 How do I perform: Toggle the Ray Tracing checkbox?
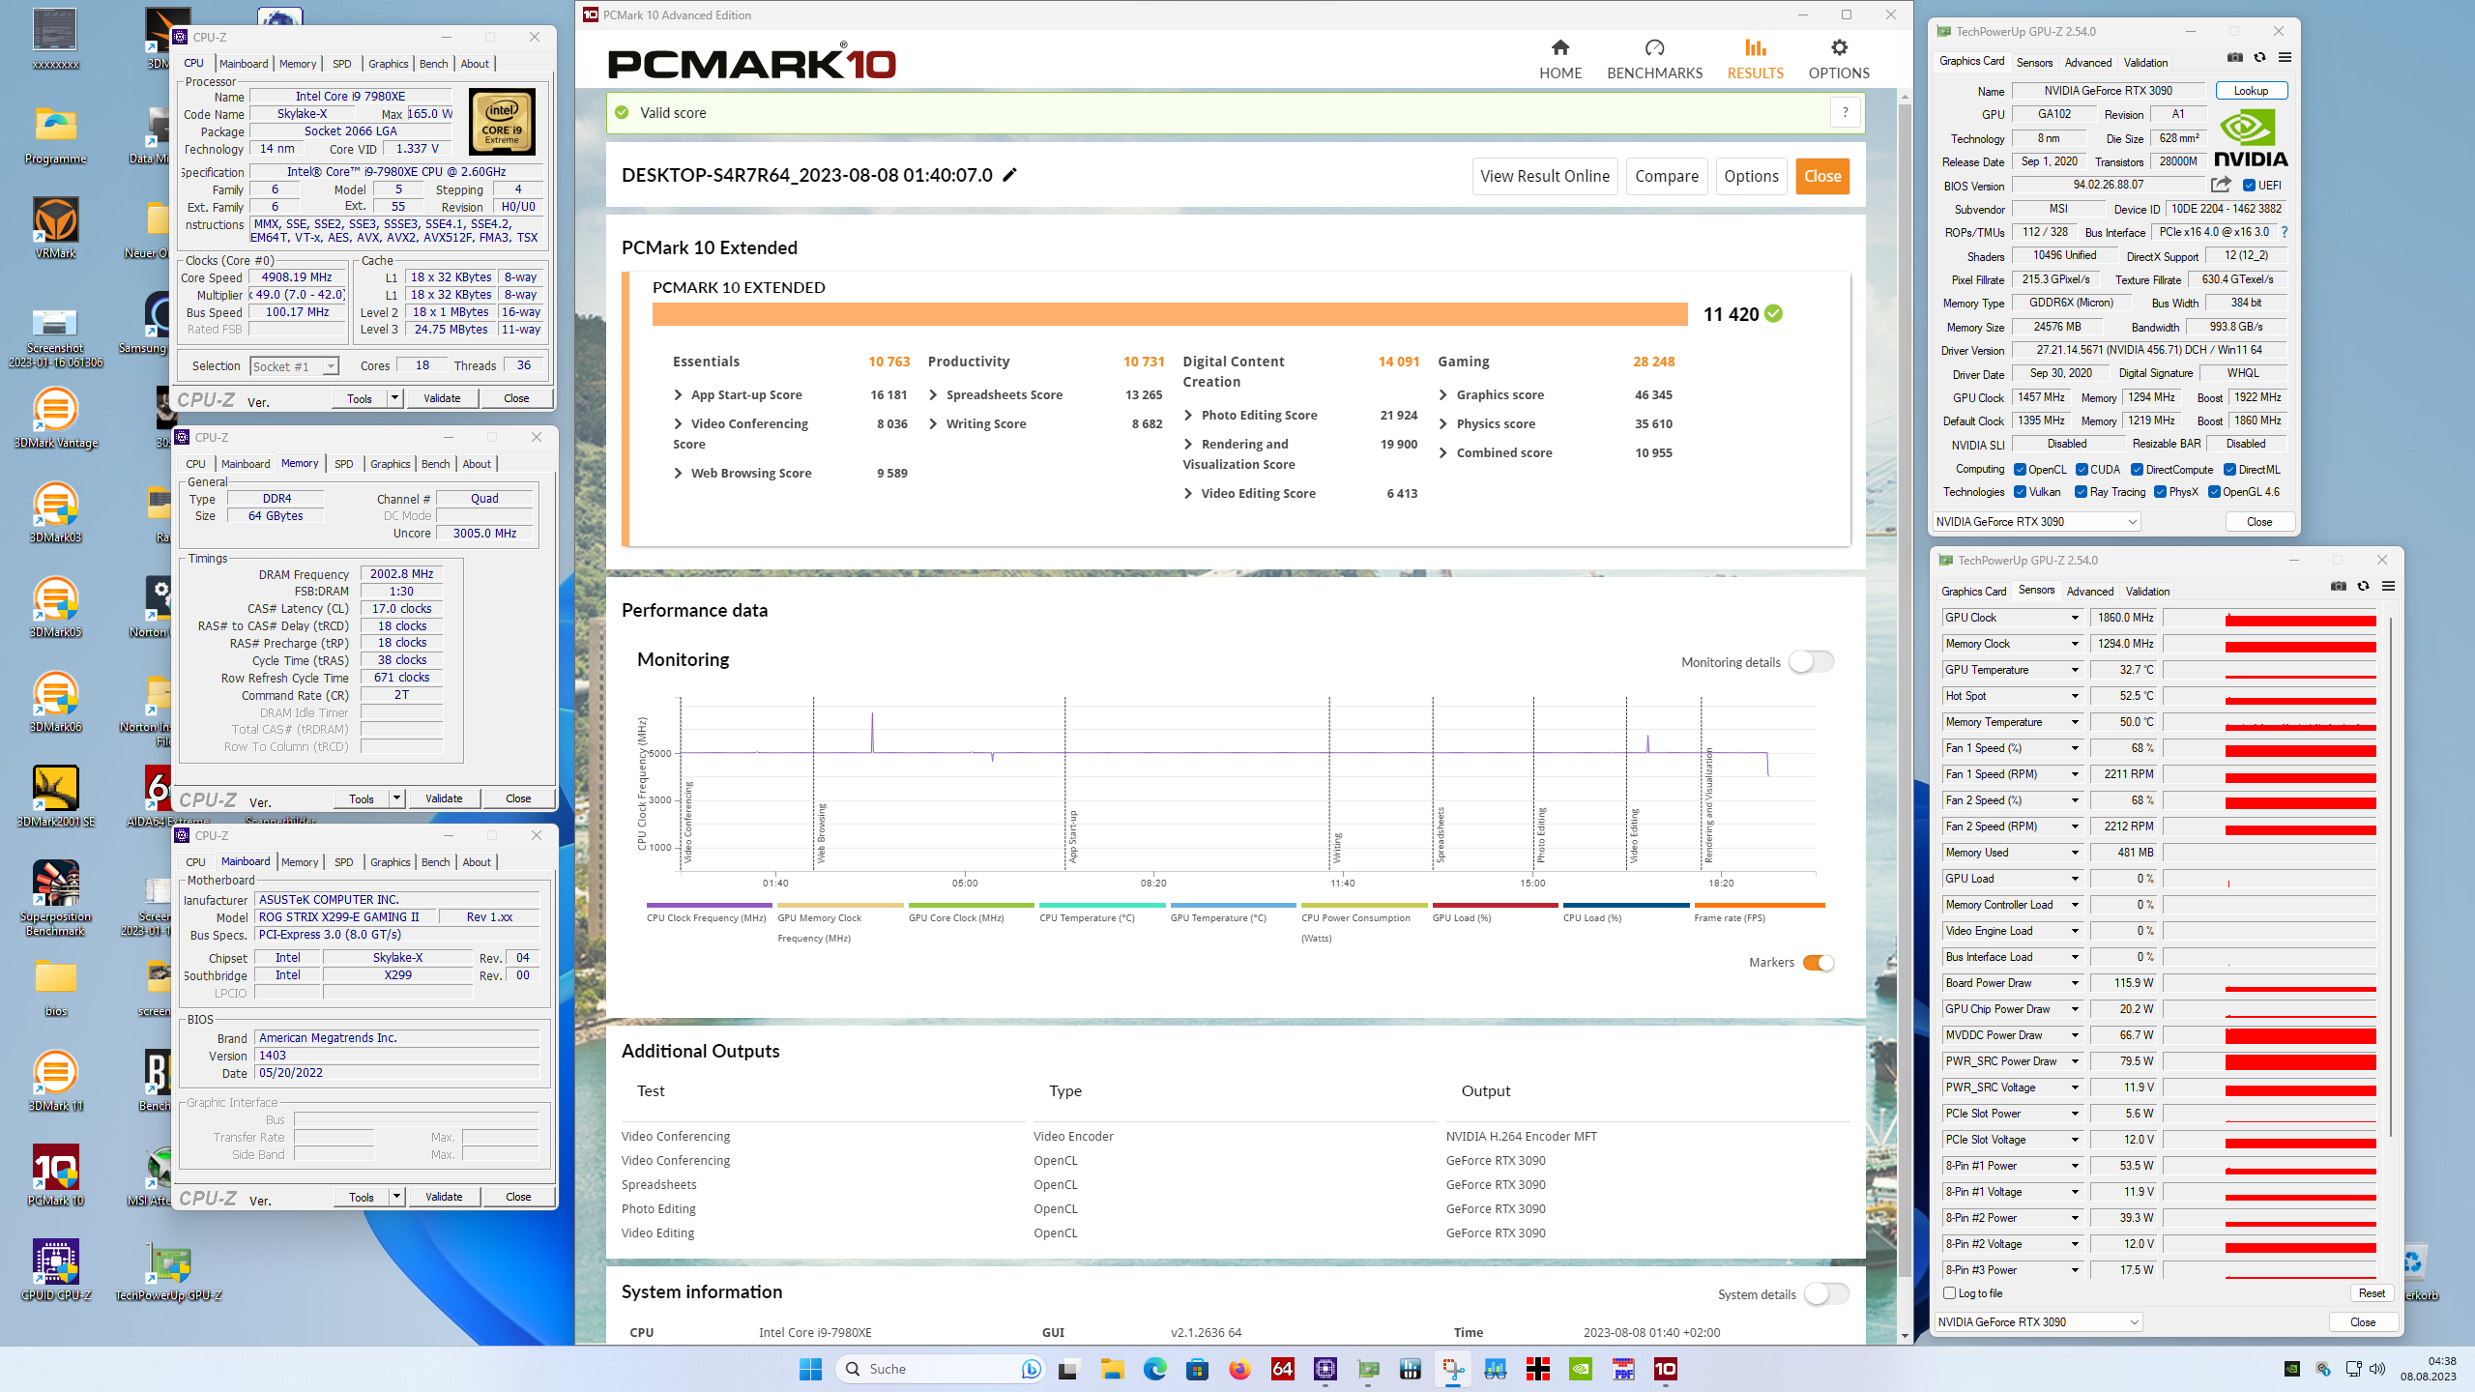(x=2081, y=492)
